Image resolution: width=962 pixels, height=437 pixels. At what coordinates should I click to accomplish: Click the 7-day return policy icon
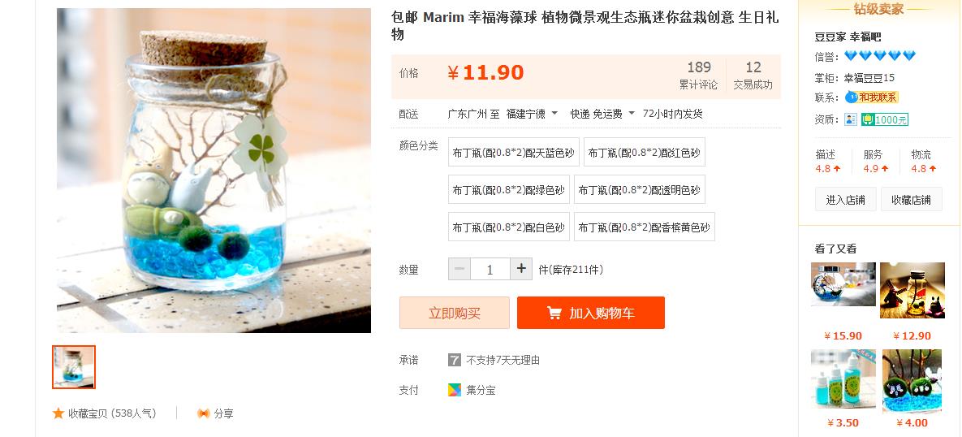point(454,360)
